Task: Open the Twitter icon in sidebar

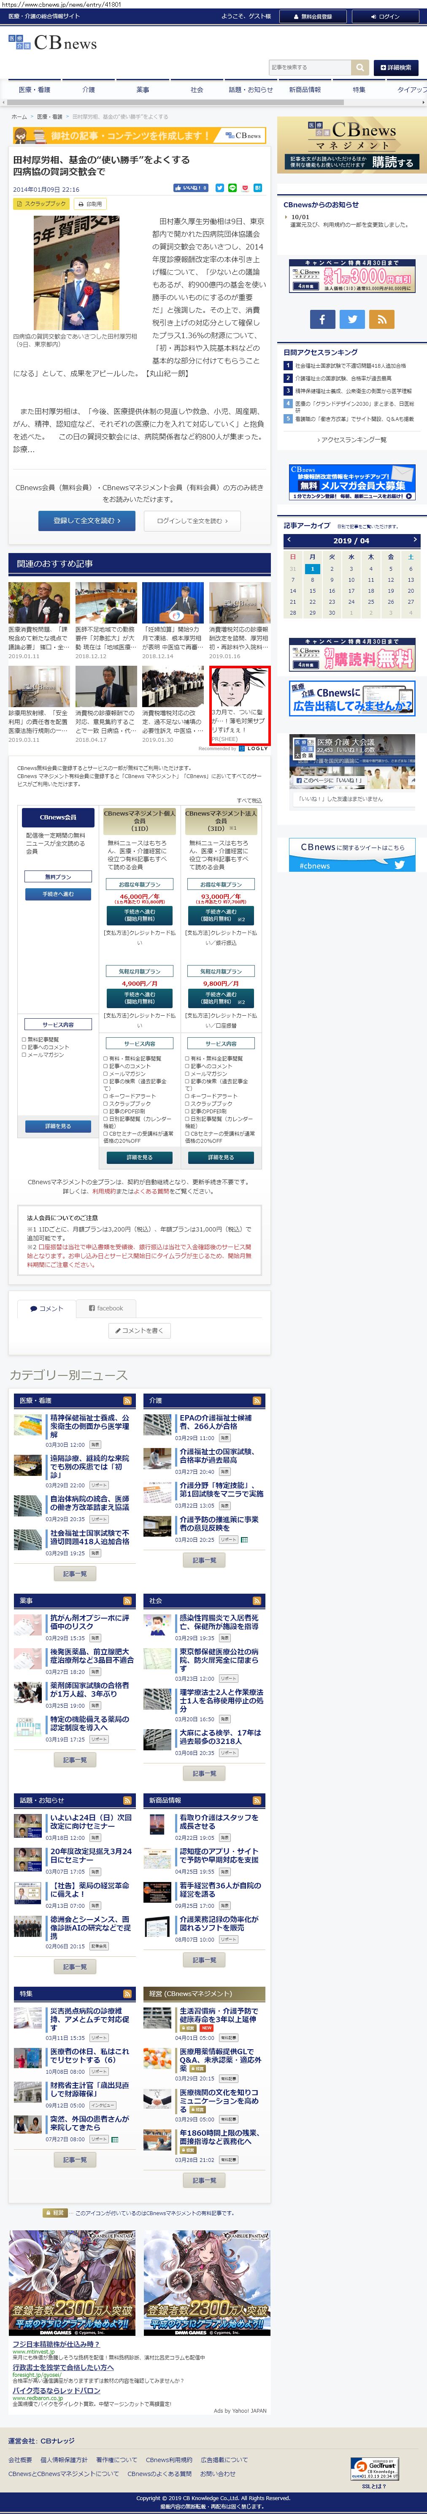Action: [352, 318]
